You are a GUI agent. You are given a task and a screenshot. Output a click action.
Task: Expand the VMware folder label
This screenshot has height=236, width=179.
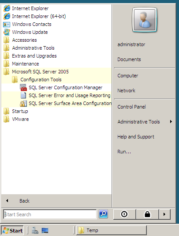(x=20, y=119)
